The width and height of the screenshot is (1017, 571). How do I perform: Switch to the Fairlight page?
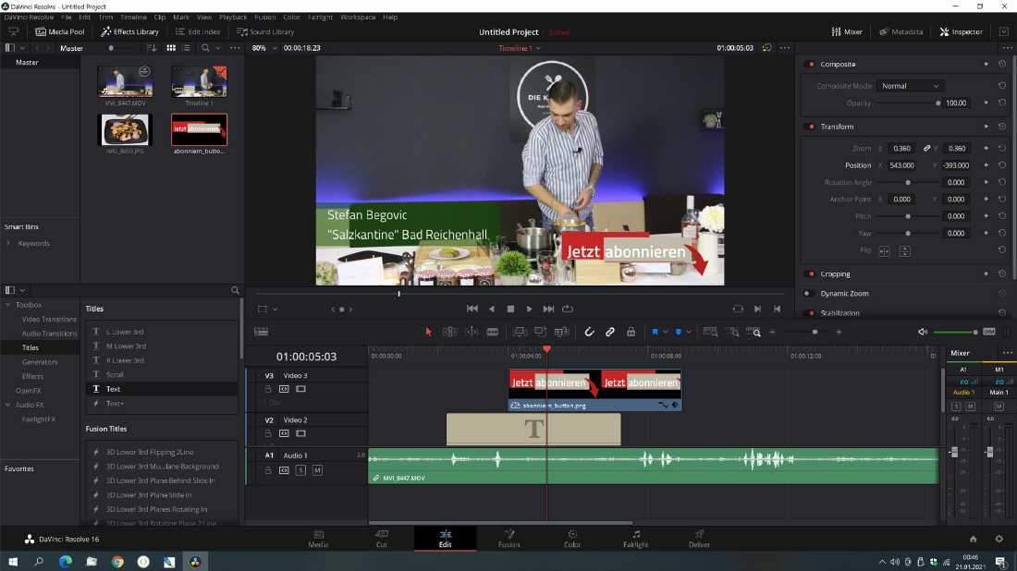(636, 539)
